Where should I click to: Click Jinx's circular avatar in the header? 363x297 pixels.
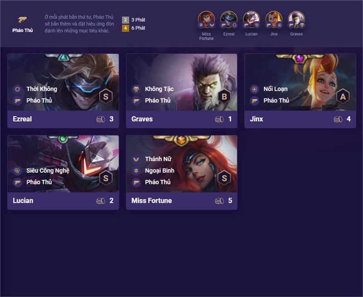pos(274,20)
